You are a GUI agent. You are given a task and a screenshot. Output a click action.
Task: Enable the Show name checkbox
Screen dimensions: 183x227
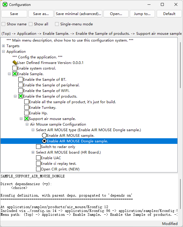click(x=4, y=24)
